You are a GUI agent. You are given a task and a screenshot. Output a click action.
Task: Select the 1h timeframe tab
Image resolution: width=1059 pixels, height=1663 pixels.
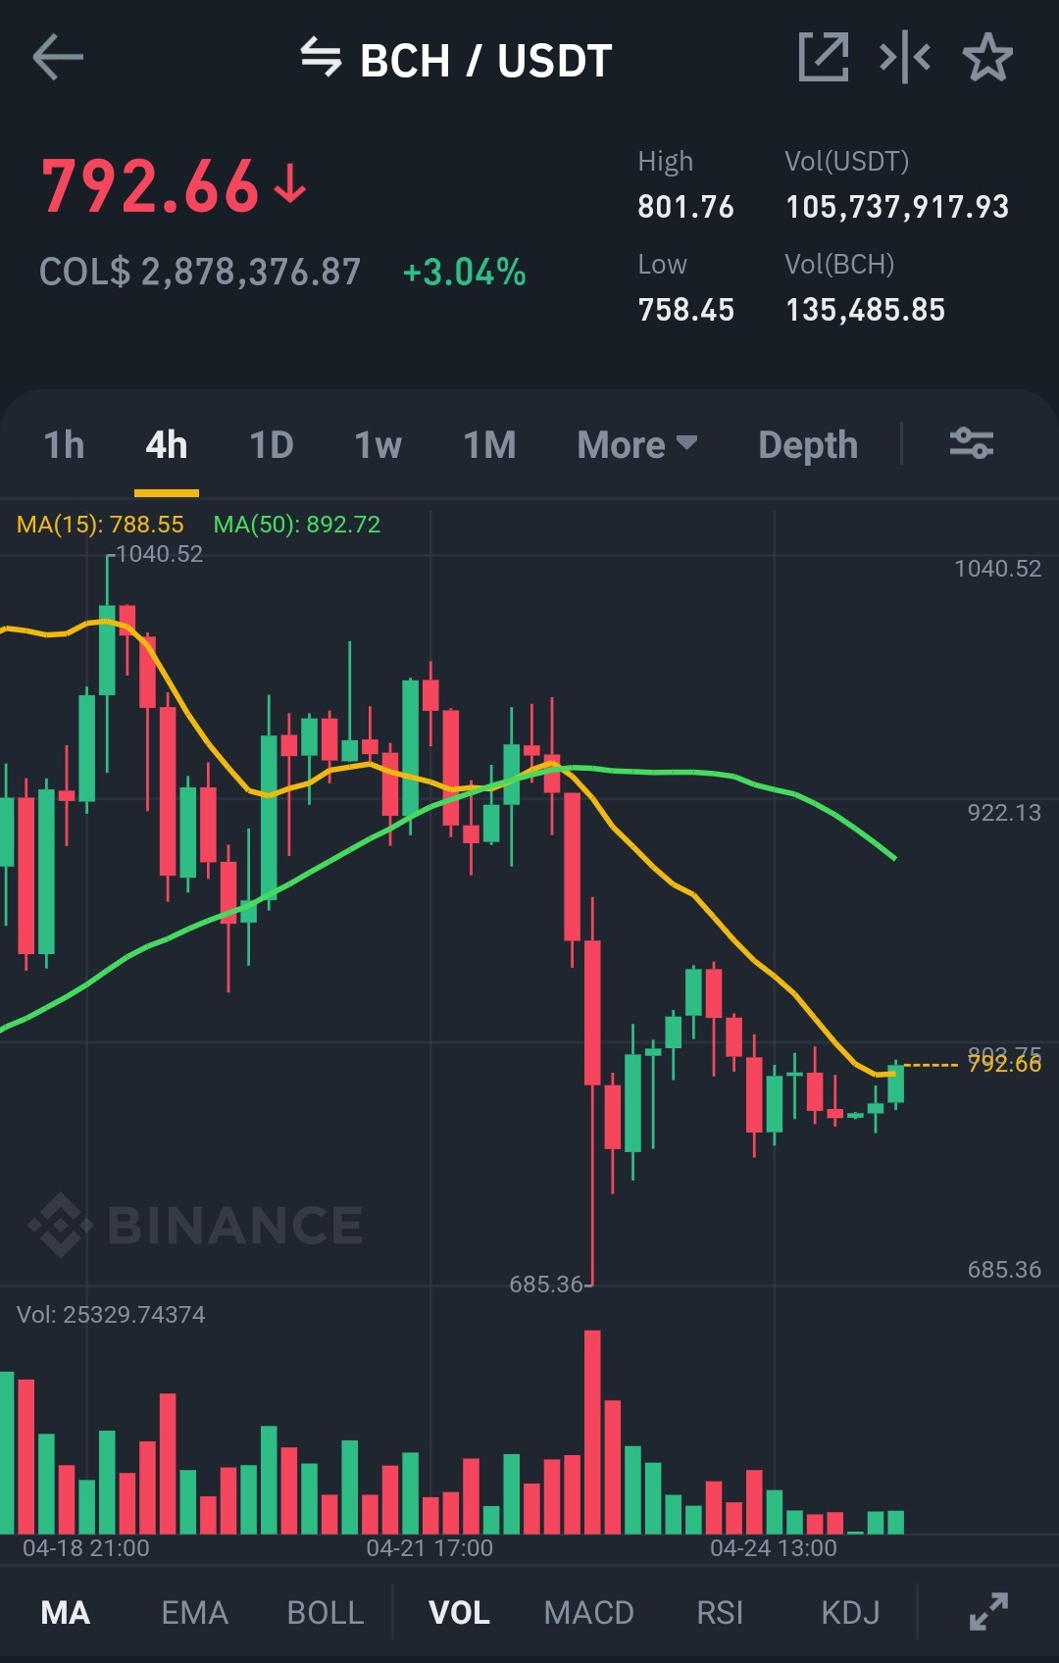[64, 445]
